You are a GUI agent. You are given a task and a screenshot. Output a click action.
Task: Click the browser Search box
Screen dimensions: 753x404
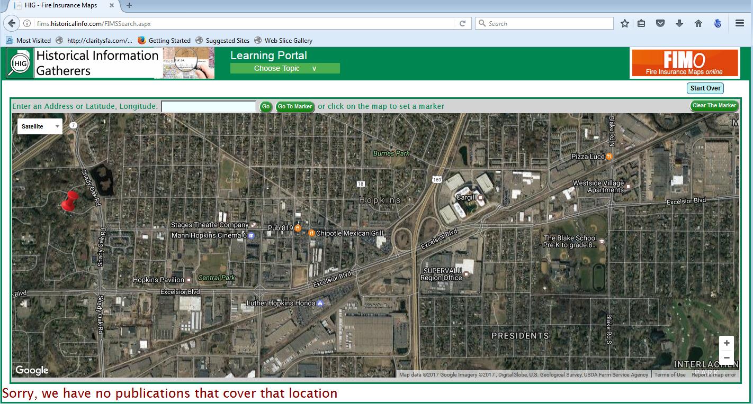pos(544,23)
